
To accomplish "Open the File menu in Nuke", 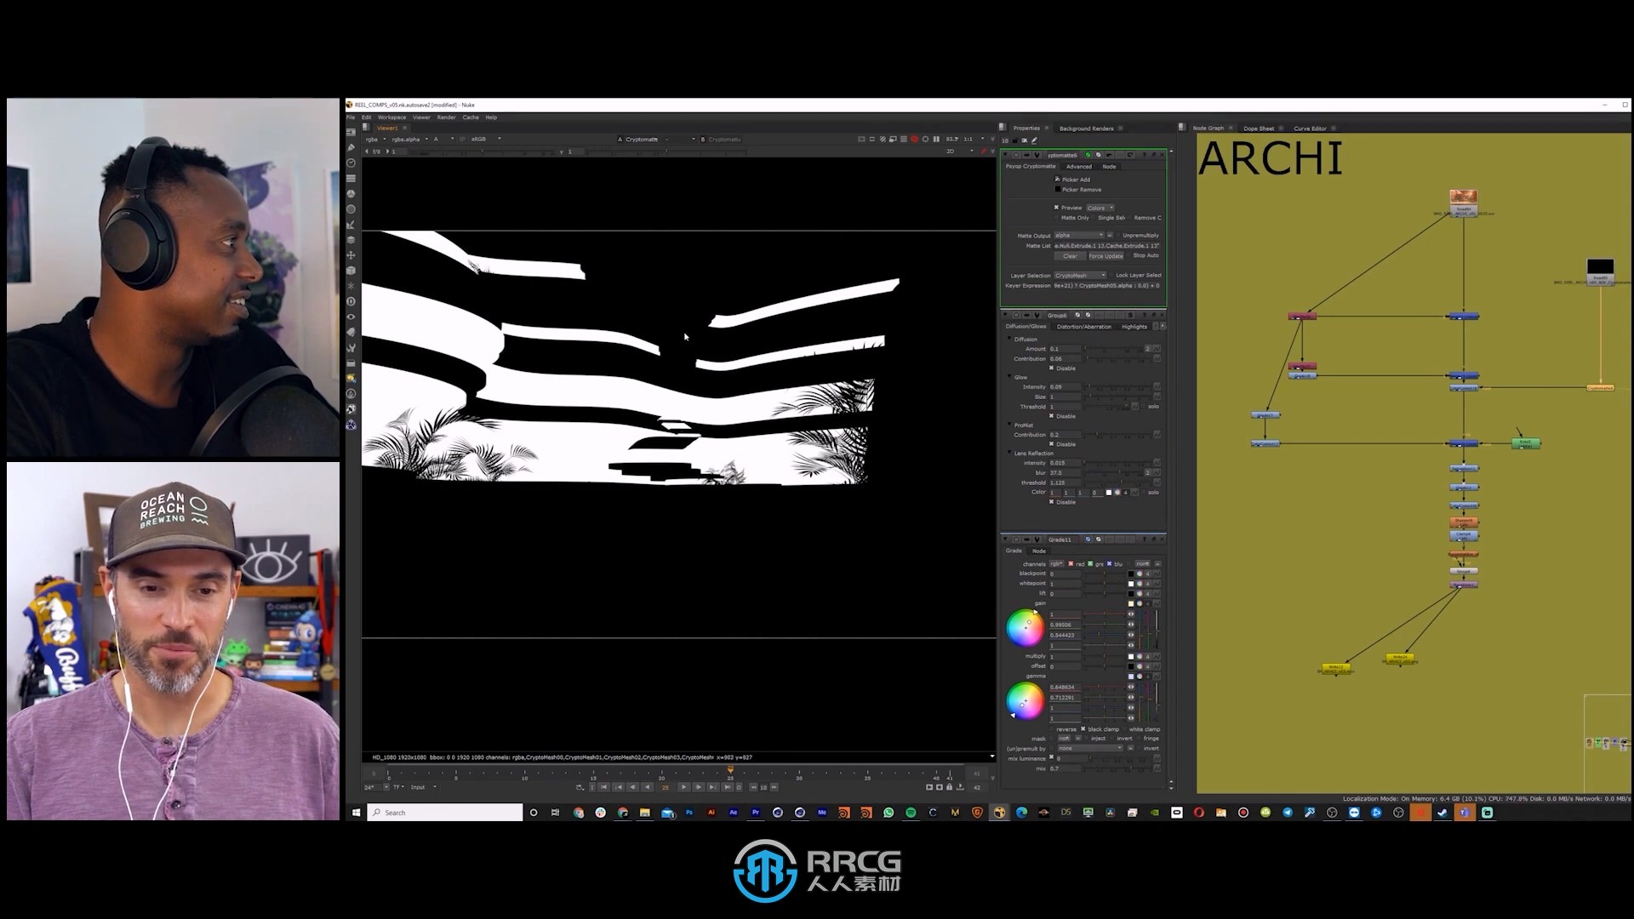I will click(x=351, y=117).
